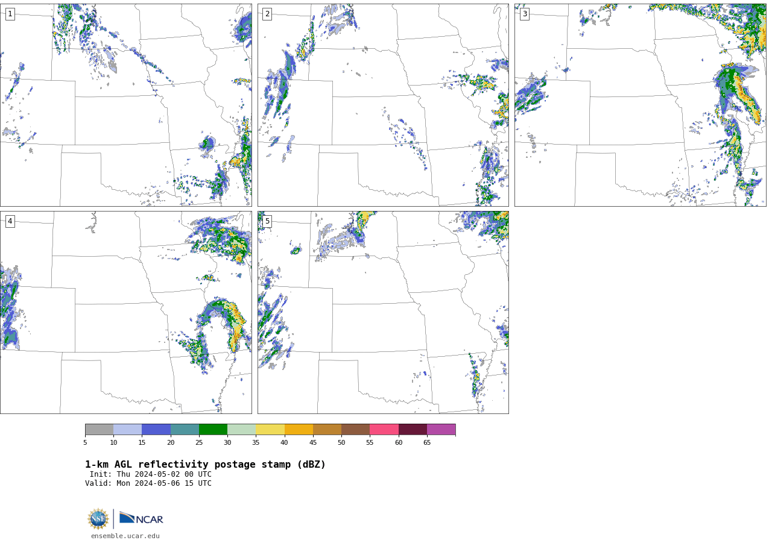Viewport: 772px width, 543px height.
Task: Select the blue 15-20 dBZ swatch
Action: (x=156, y=430)
